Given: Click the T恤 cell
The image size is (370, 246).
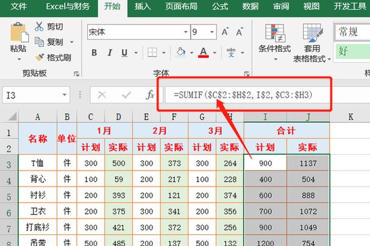Looking at the screenshot, I should tap(38, 163).
